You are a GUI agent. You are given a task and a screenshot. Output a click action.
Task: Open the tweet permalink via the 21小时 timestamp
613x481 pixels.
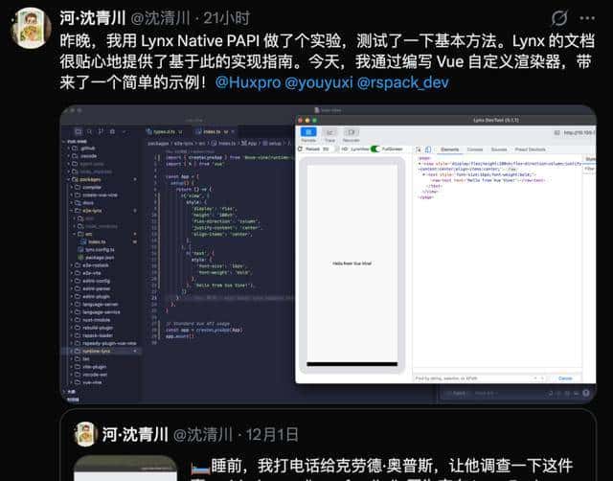click(227, 18)
